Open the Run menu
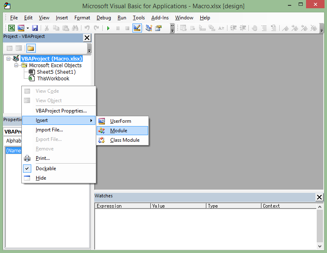This screenshot has width=327, height=253. (x=122, y=18)
